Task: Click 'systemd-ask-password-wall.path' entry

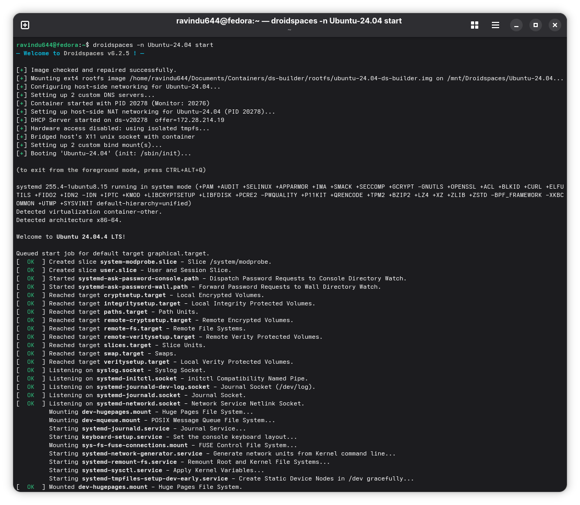Action: (x=133, y=287)
